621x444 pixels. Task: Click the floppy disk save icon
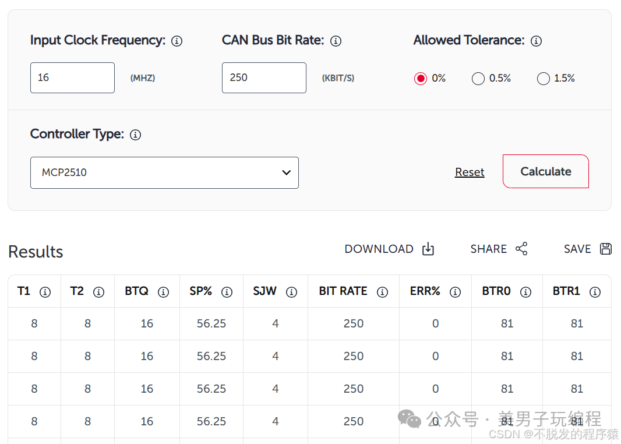(606, 249)
